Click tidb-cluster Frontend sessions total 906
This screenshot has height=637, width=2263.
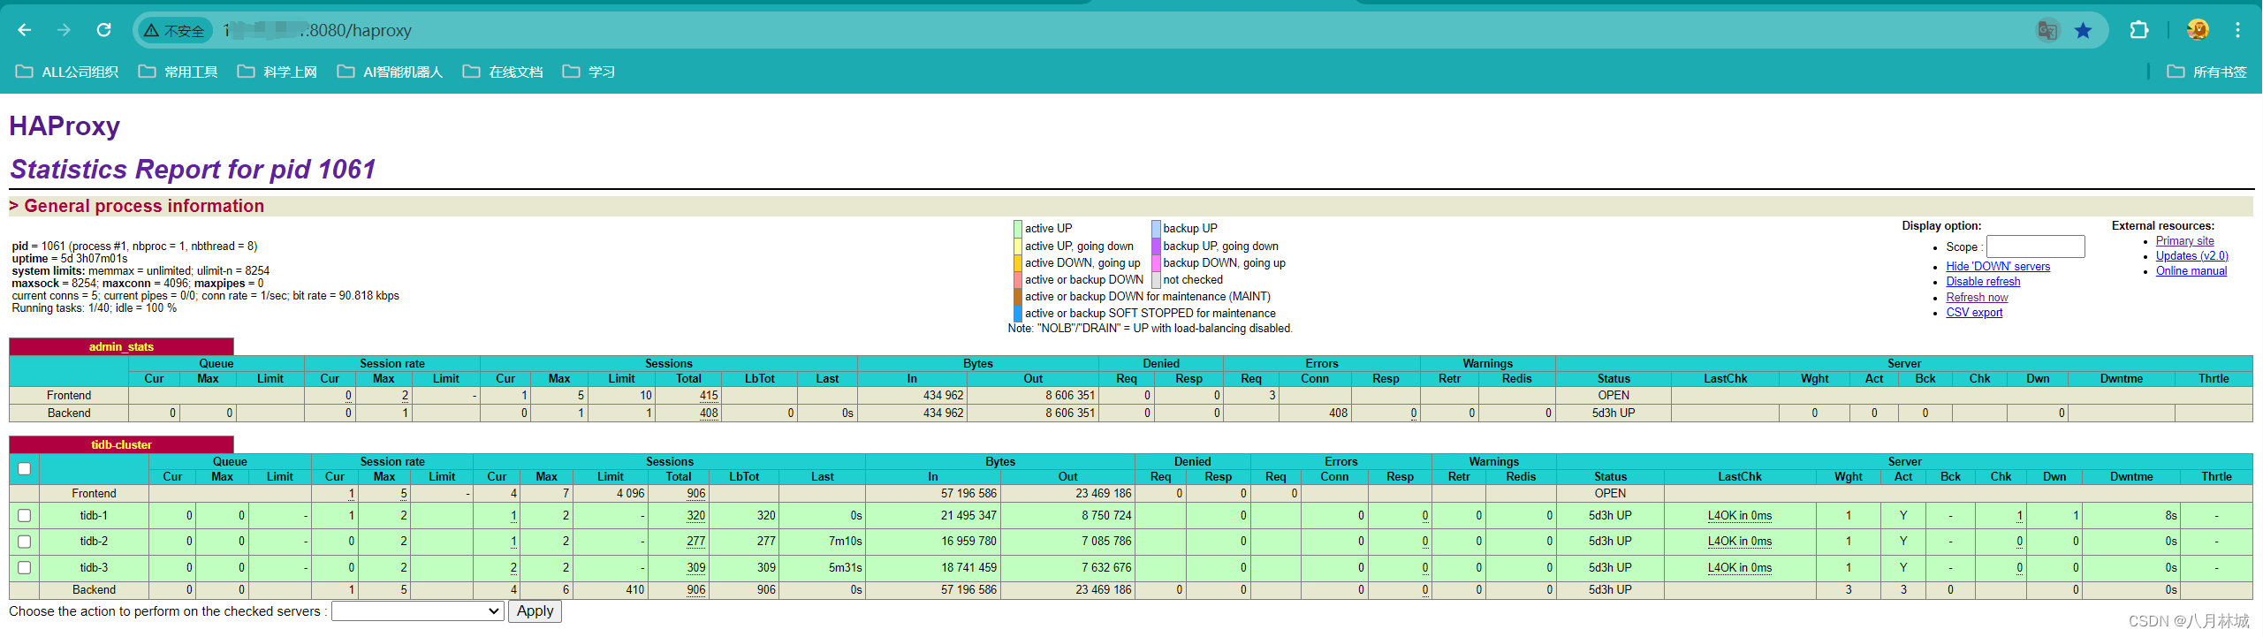pyautogui.click(x=696, y=493)
